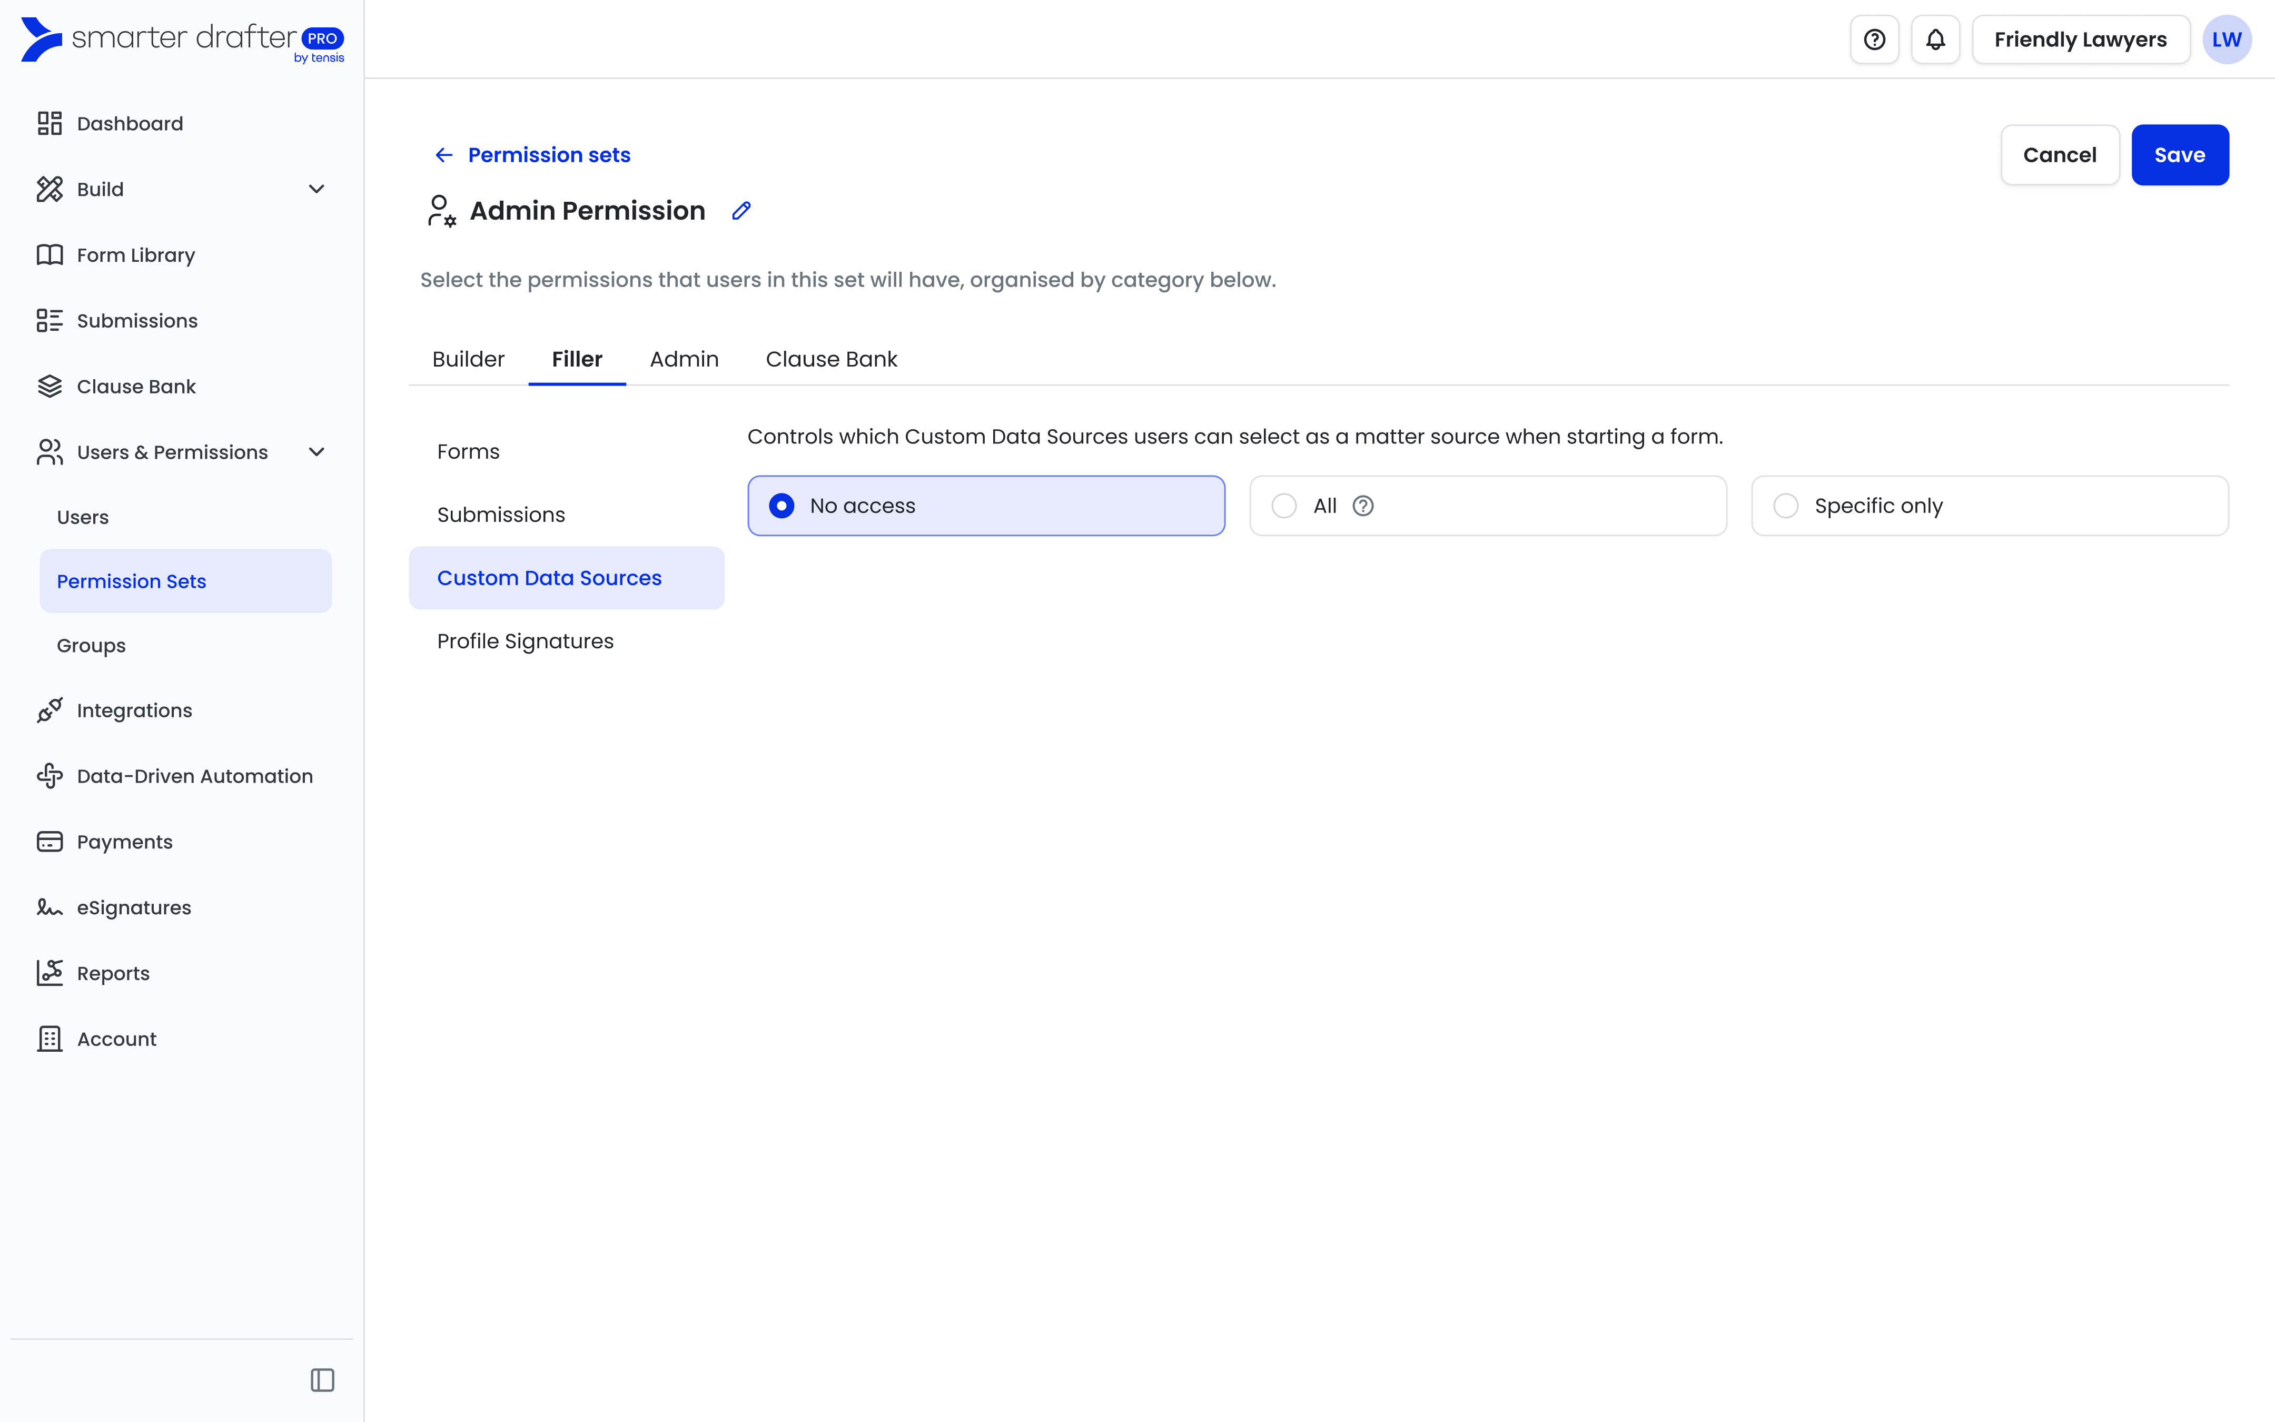Image resolution: width=2275 pixels, height=1422 pixels.
Task: Collapse the Users & Permissions chevron
Action: (x=317, y=452)
